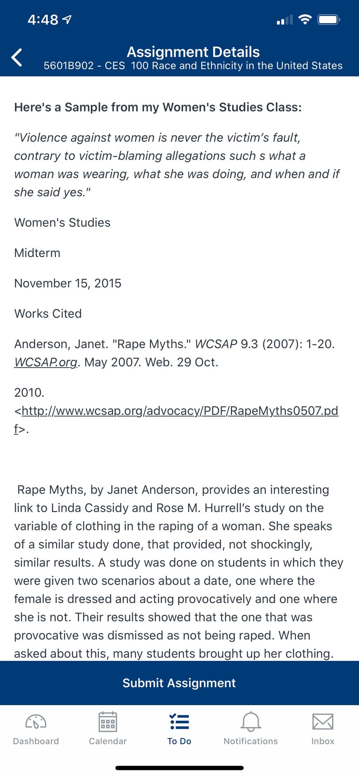Tap the Assignment Details title
The image size is (359, 777).
pos(193,52)
